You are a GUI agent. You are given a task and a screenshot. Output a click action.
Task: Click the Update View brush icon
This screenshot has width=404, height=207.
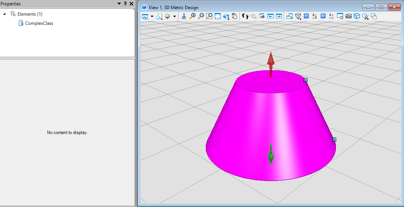click(x=184, y=16)
